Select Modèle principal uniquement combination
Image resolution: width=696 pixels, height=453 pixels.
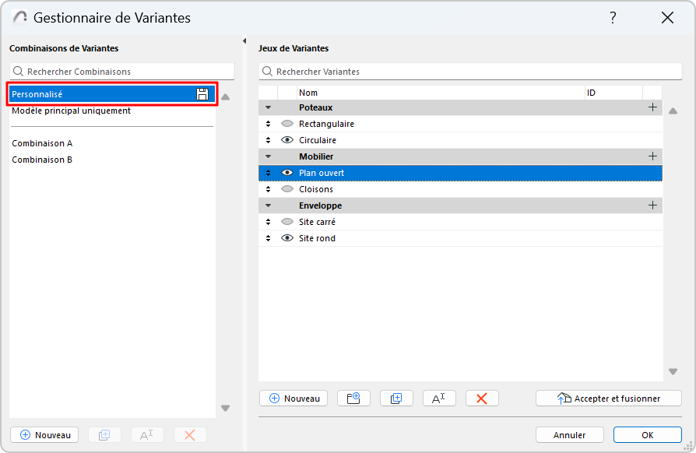pos(71,111)
